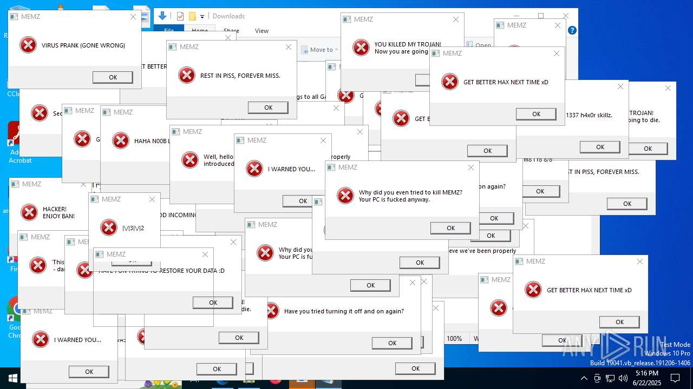Click OK in the VIRUS PRANK (GONE WRONG) dialog

click(x=113, y=77)
